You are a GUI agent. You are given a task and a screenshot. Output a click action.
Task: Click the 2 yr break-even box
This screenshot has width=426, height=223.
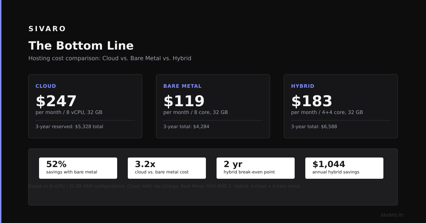click(x=256, y=168)
